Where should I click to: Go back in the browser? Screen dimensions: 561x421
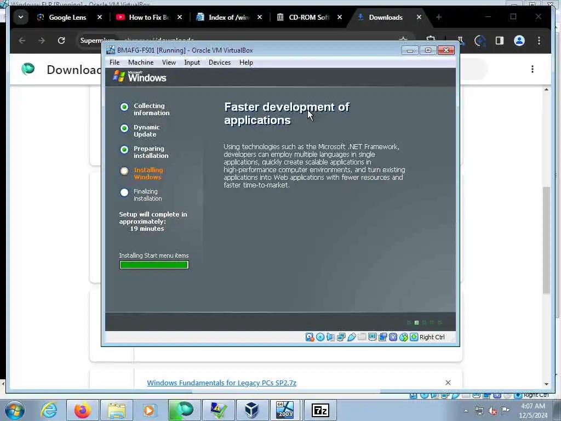click(x=22, y=41)
